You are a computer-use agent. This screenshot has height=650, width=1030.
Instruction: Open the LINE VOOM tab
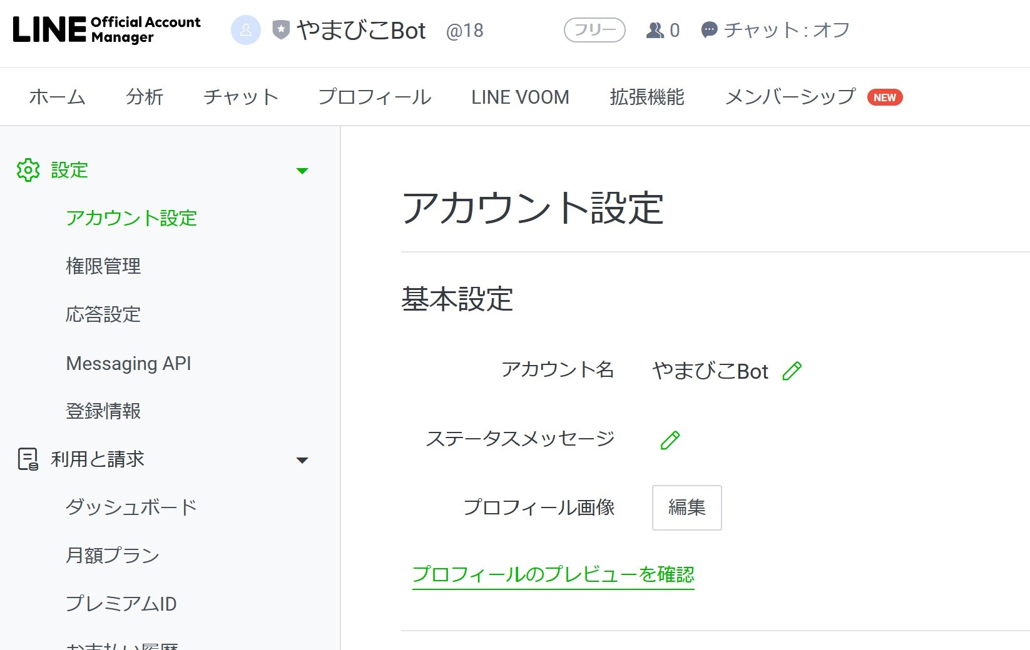[520, 97]
